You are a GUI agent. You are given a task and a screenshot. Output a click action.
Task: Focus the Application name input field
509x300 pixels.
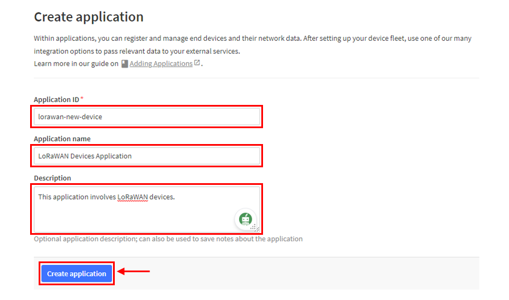[x=147, y=156]
